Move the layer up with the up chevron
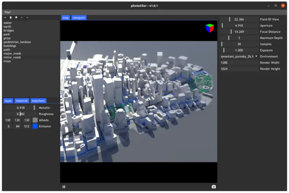This screenshot has width=289, height=193. pyautogui.click(x=22, y=17)
